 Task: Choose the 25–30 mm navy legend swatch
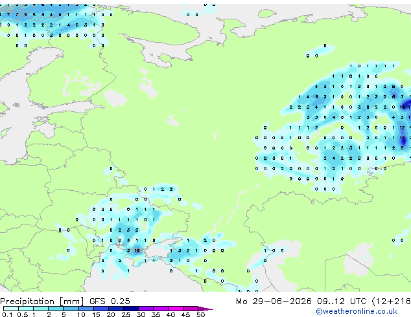point(131,309)
